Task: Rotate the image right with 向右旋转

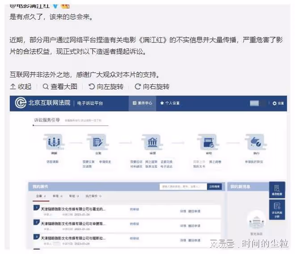Action: 152,87
